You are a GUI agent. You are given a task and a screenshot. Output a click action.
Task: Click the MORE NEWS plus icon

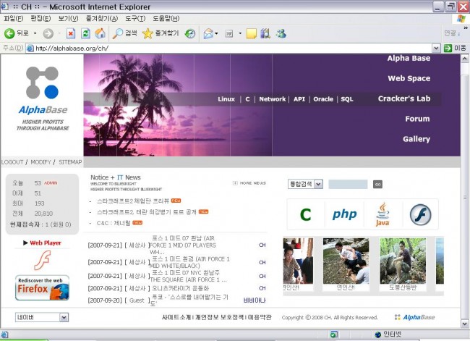point(235,183)
